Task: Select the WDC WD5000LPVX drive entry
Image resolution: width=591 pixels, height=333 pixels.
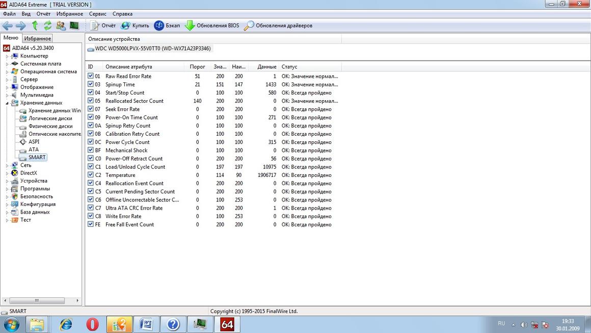Action: click(153, 48)
